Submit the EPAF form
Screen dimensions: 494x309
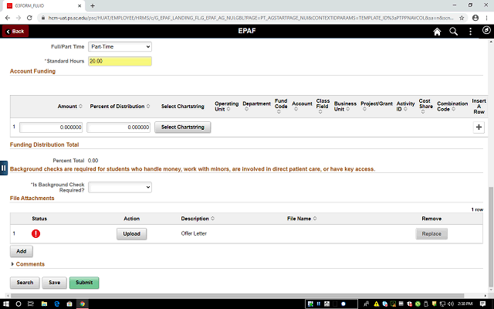(x=84, y=283)
